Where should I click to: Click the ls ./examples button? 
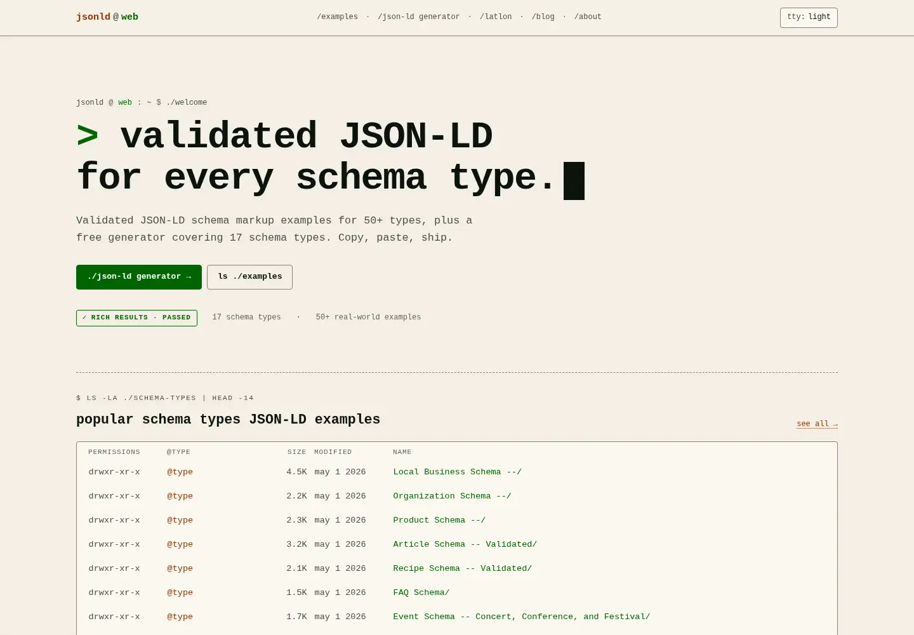pyautogui.click(x=249, y=277)
